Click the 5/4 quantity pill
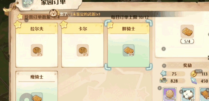This screenshot has width=209, height=101. (187, 41)
